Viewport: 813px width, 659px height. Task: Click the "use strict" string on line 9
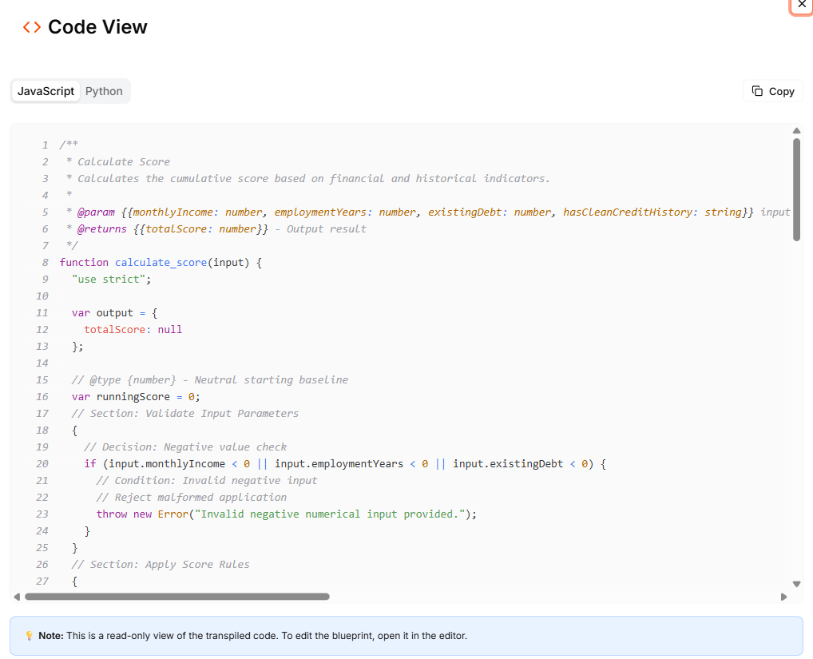[x=109, y=279]
